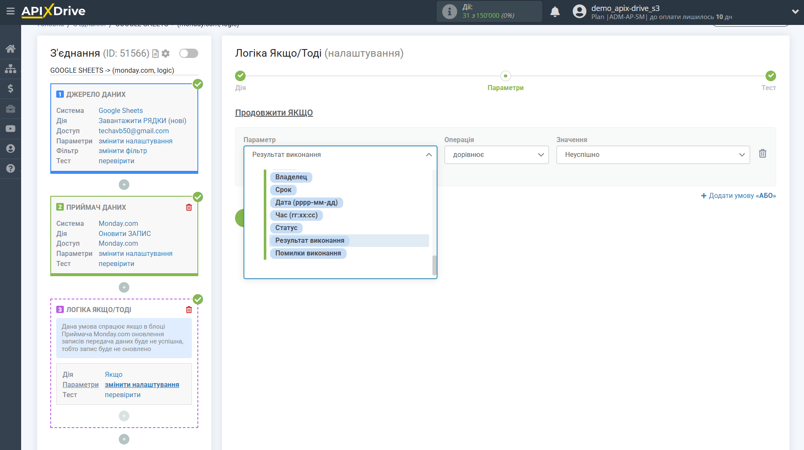Screen dimensions: 804x450
Task: Toggle the connection on/off switch
Action: (189, 53)
